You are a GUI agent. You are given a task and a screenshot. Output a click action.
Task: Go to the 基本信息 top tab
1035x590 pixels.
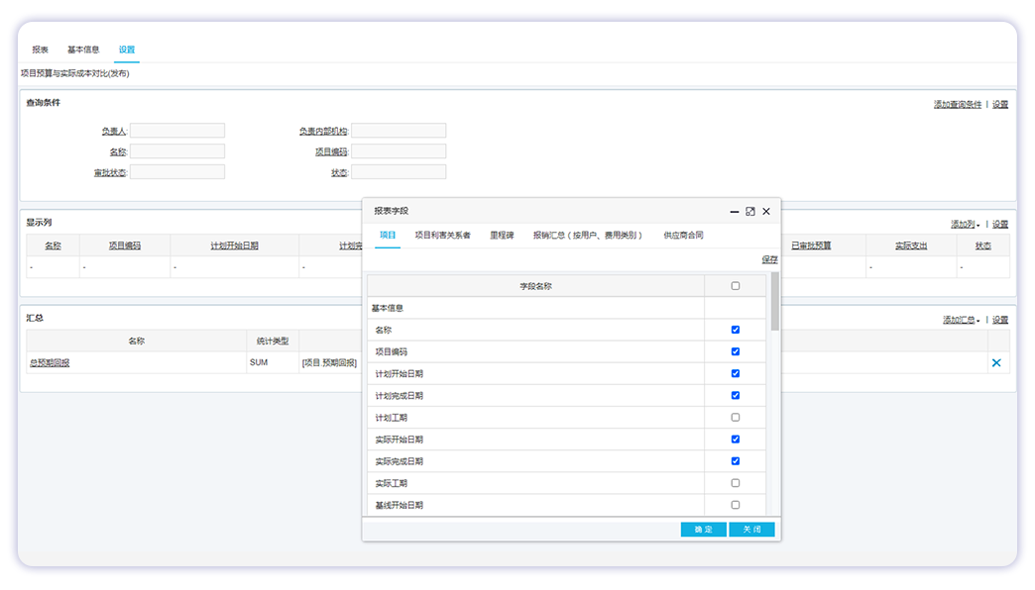[x=83, y=49]
